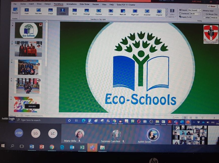This screenshot has height=163, width=219.
Task: Switch to the Animations ribbon tab
Action: coord(71,4)
